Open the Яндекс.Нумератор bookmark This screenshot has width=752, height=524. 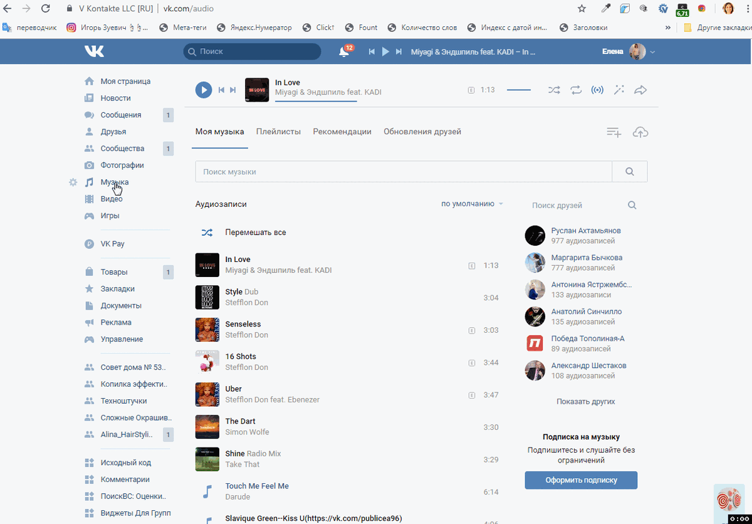coord(254,28)
